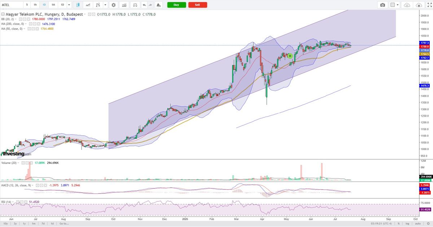Set range to 7d
This screenshot has width=433, height=227.
click(x=43, y=224)
